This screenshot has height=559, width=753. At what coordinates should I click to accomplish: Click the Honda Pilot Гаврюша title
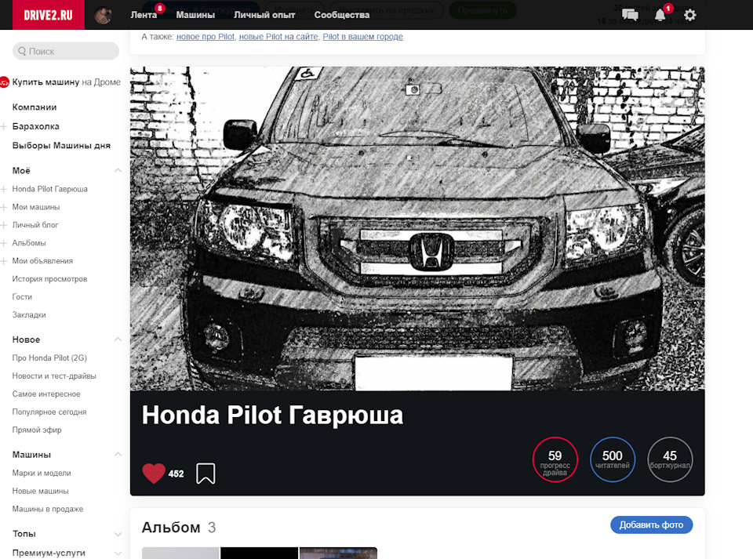pos(272,416)
